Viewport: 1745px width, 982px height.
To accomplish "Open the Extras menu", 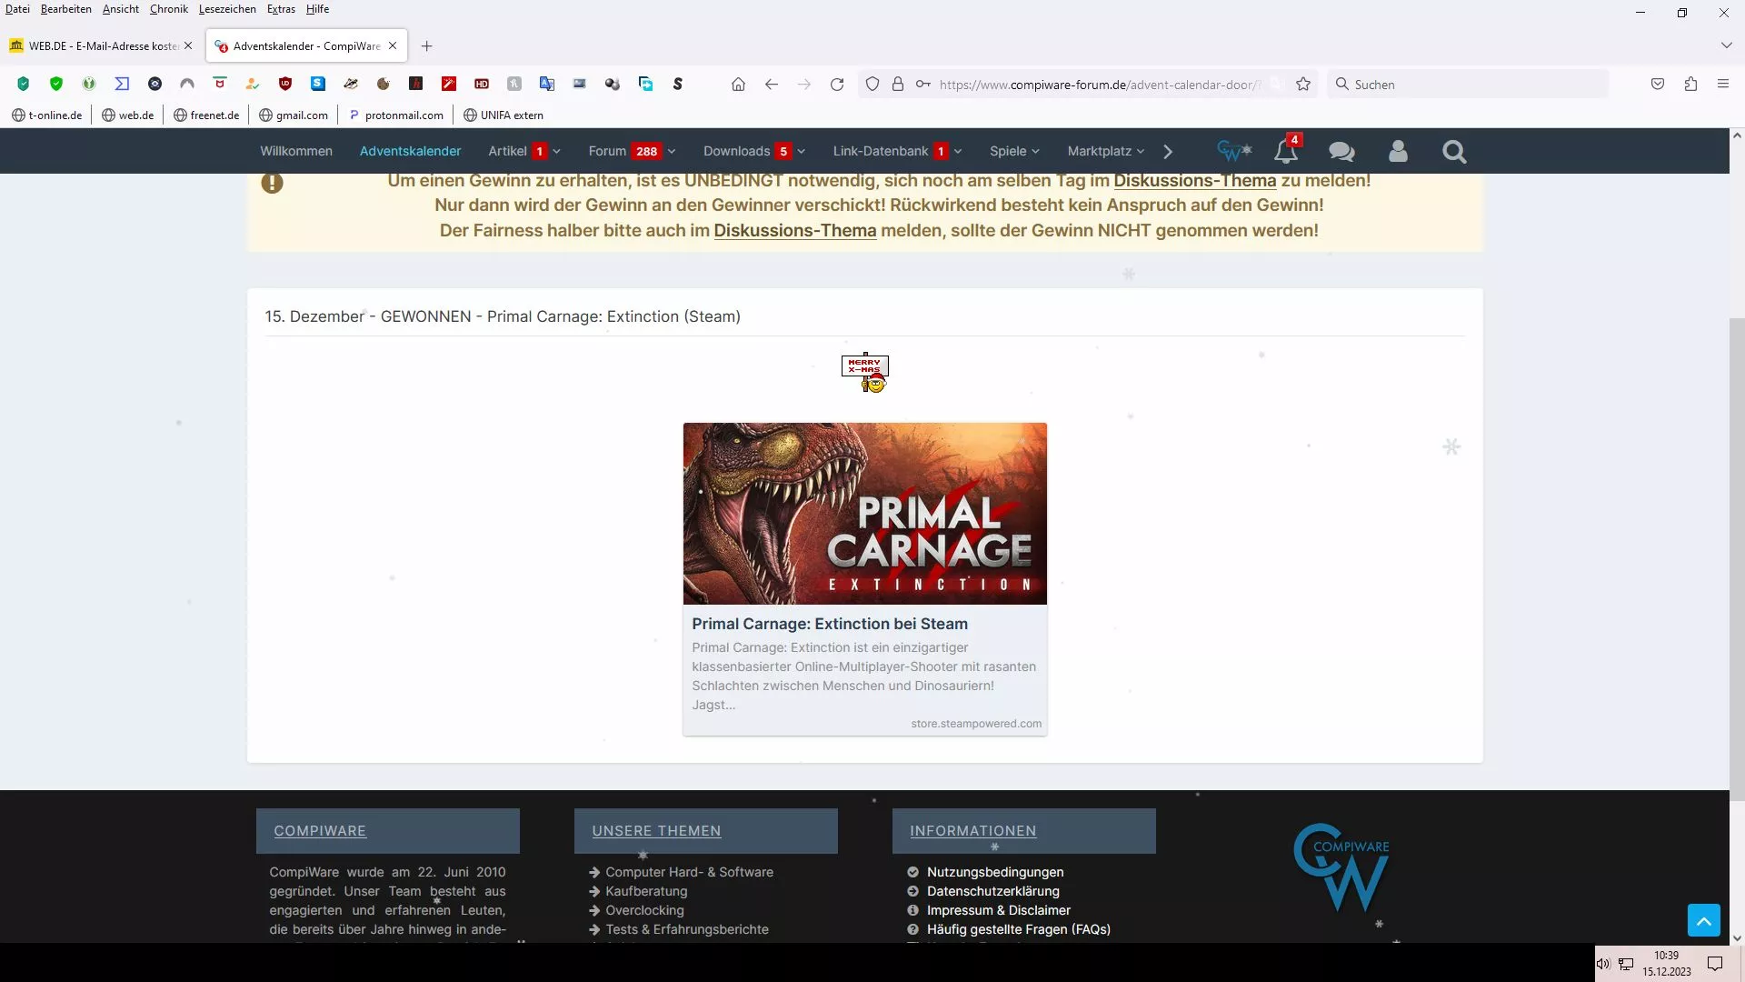I will click(x=281, y=9).
